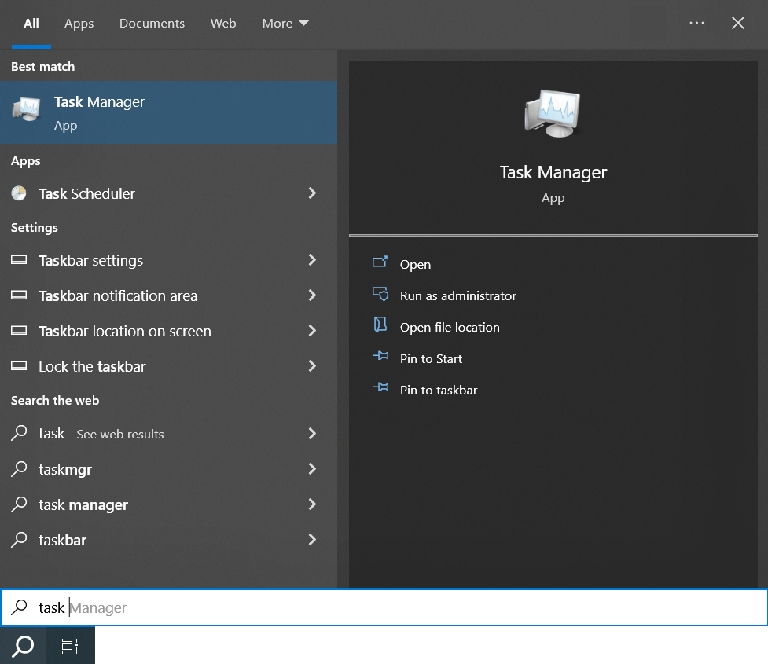Switch to the Apps filter tab
Viewport: 768px width, 664px height.
pos(79,24)
